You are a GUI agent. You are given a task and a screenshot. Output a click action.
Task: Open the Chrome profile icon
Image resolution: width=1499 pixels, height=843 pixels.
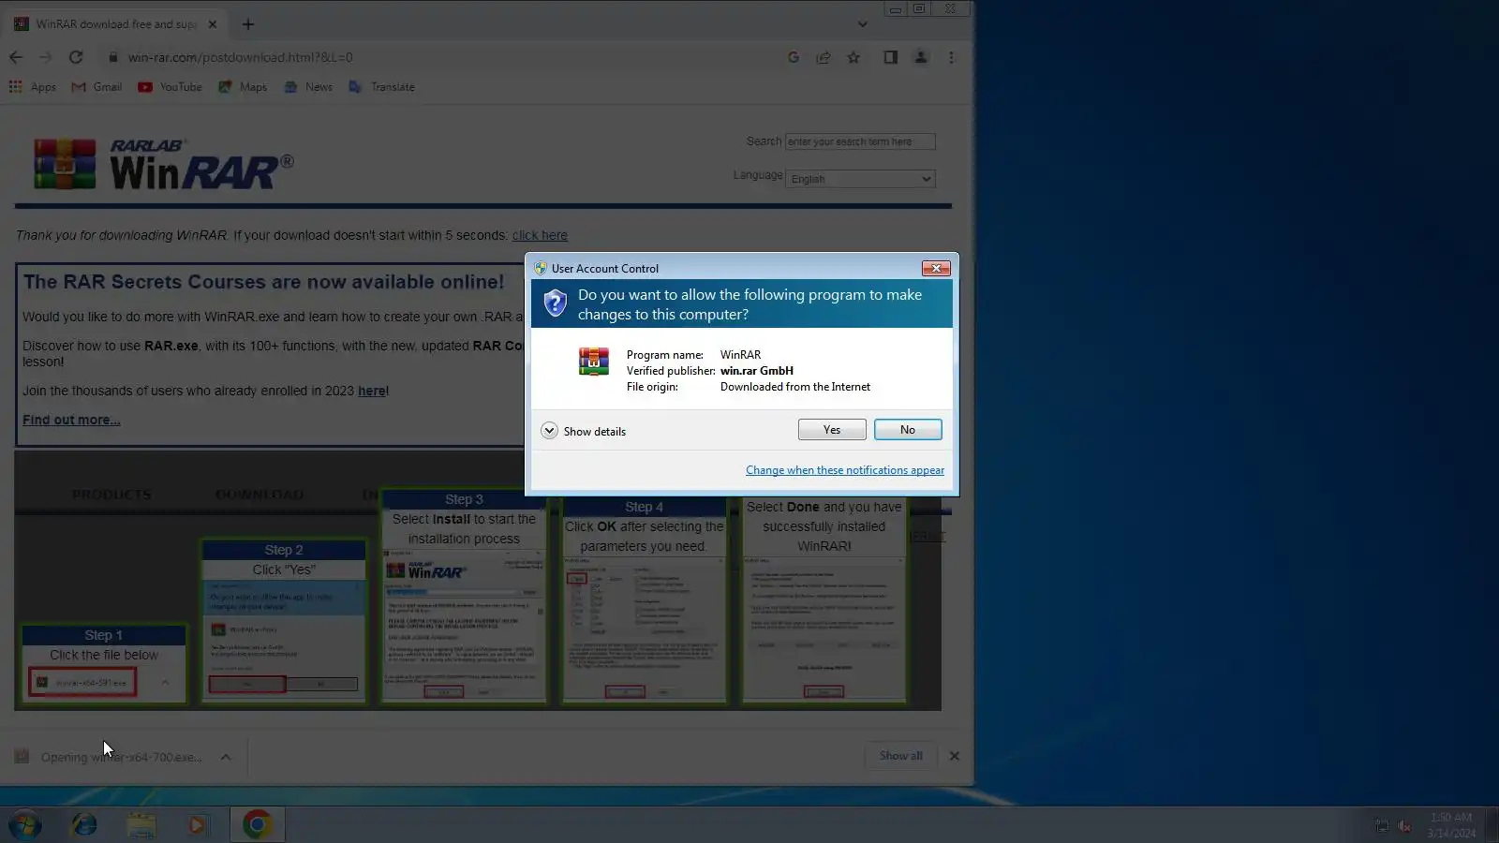921,57
